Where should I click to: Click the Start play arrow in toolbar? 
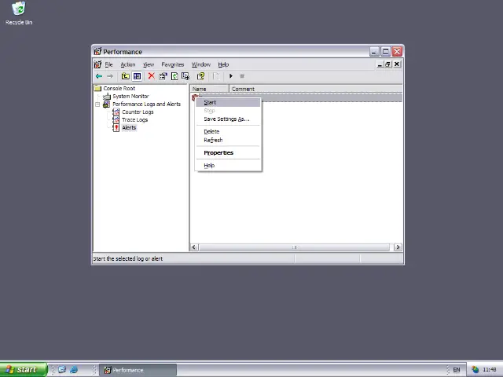click(230, 76)
